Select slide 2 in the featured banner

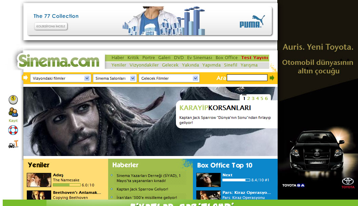coord(248,99)
